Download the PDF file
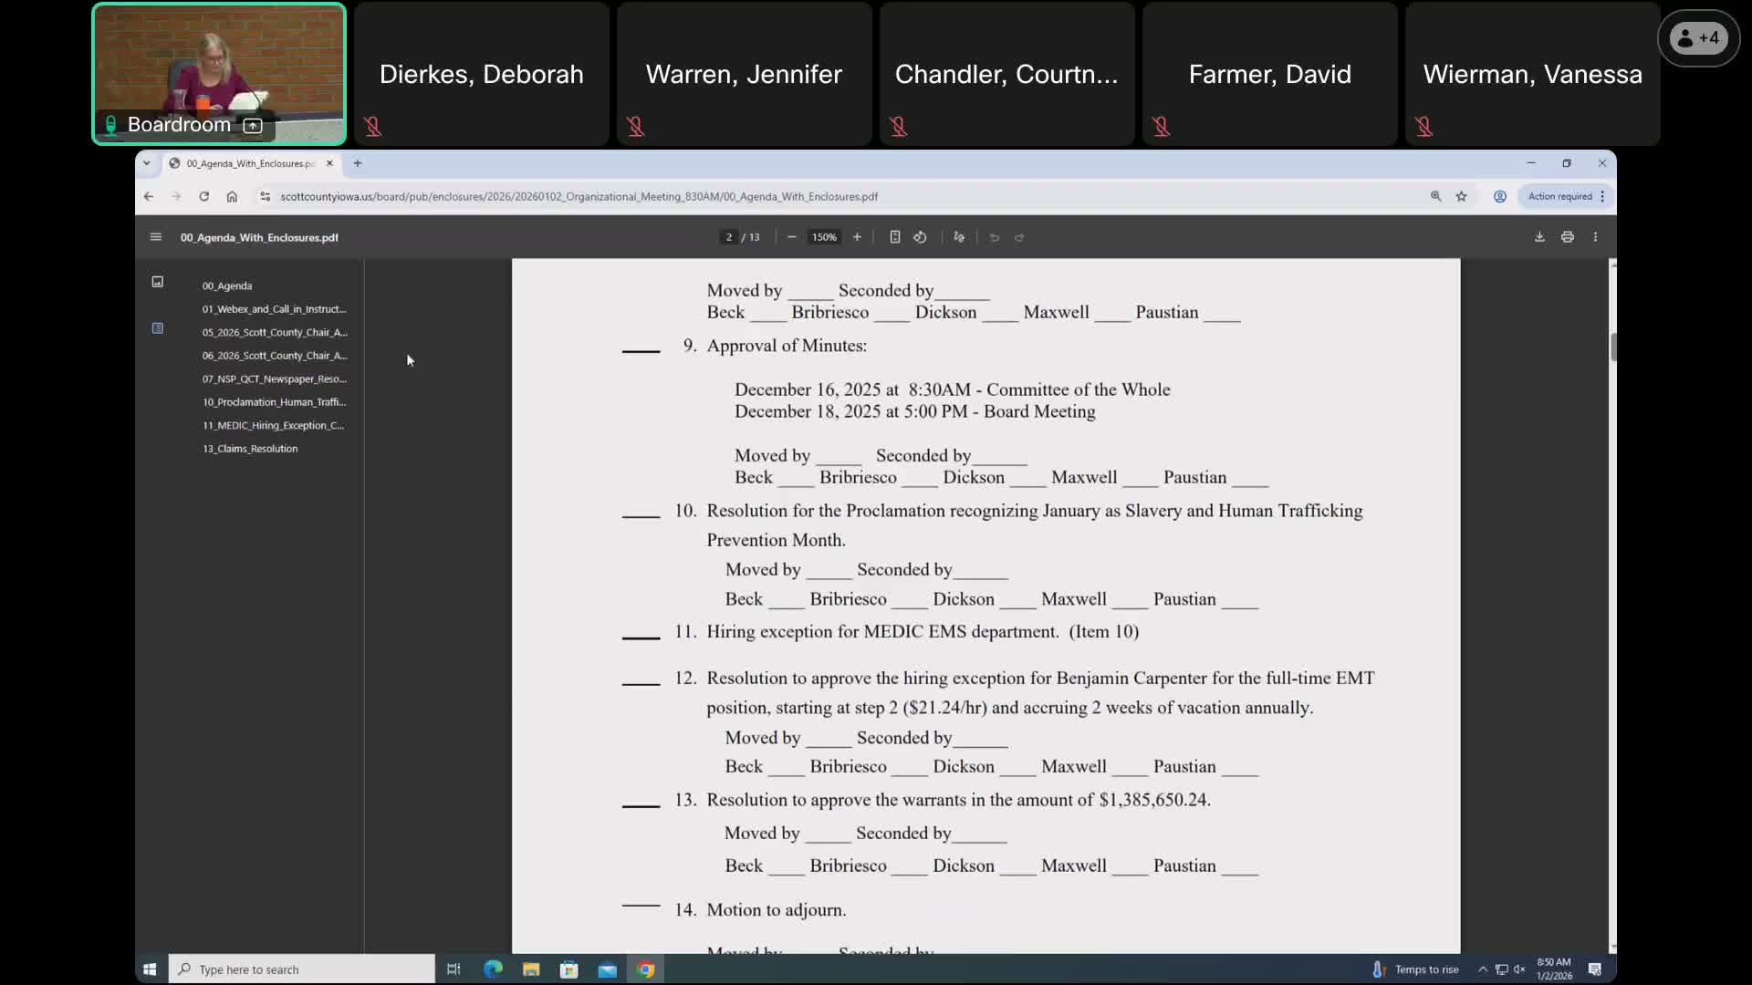This screenshot has width=1752, height=985. tap(1539, 237)
